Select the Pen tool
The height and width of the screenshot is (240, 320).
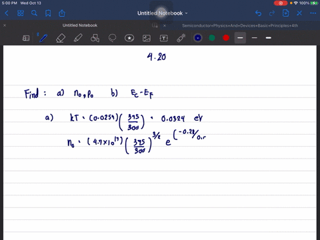pyautogui.click(x=43, y=38)
